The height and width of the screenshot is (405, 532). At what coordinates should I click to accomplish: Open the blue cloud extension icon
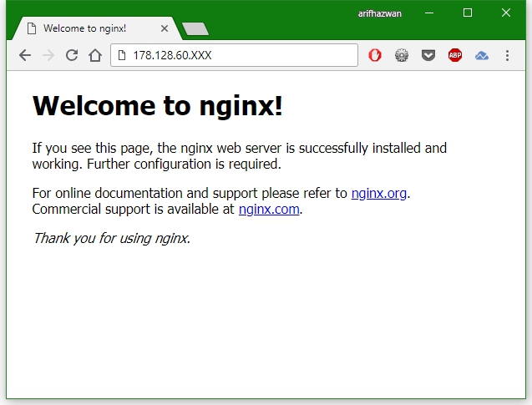pyautogui.click(x=481, y=55)
